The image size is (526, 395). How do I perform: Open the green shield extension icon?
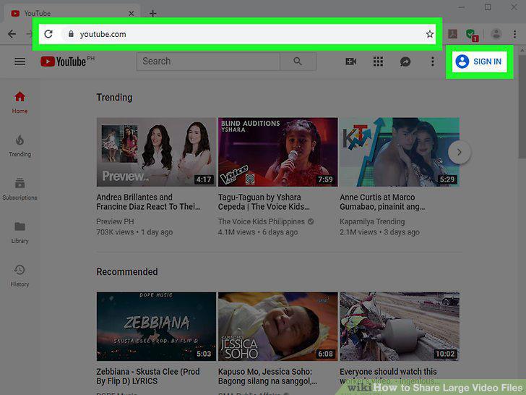tap(471, 35)
